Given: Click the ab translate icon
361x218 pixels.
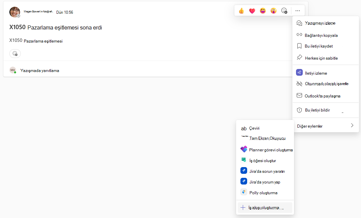Looking at the screenshot, I should [x=243, y=129].
